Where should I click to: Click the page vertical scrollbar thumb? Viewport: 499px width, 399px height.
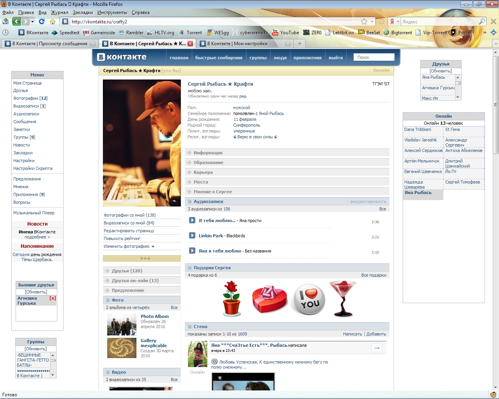496,105
